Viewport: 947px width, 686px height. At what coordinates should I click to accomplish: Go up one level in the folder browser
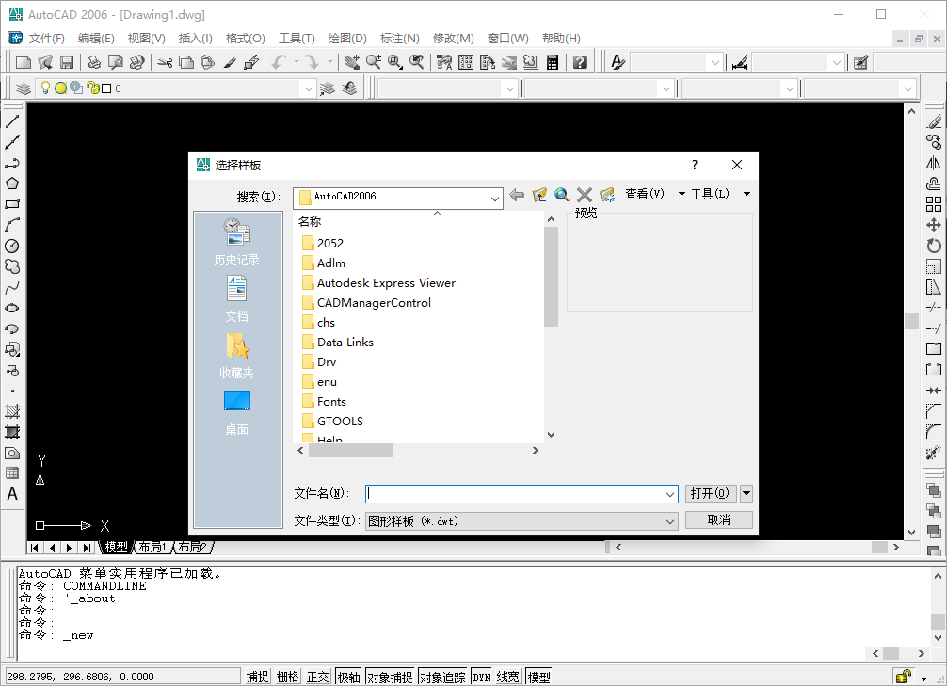click(539, 195)
